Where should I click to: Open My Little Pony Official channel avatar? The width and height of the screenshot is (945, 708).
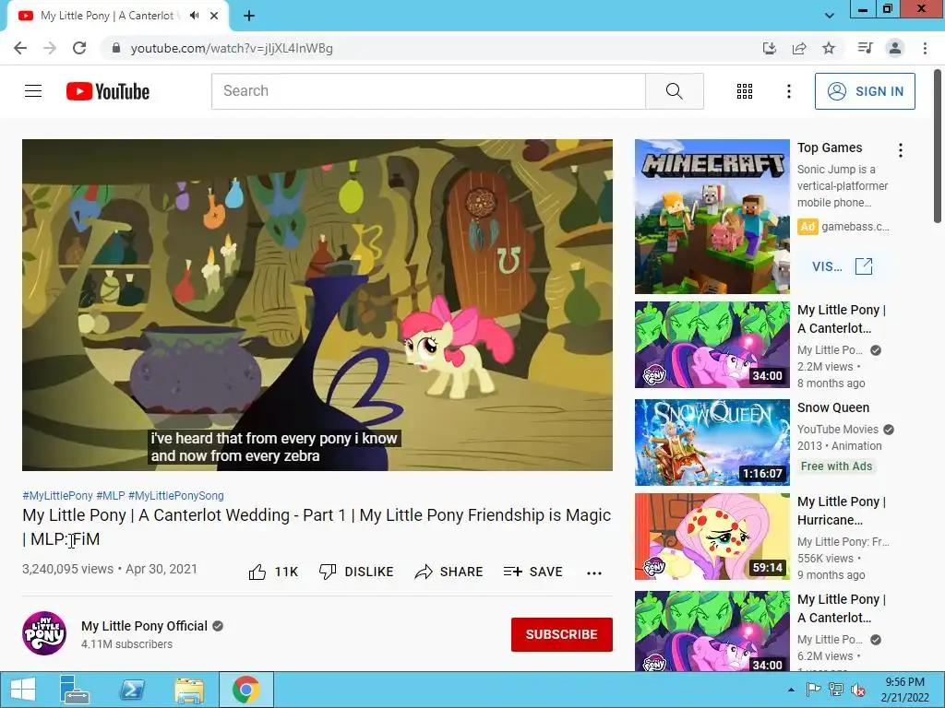pos(44,633)
